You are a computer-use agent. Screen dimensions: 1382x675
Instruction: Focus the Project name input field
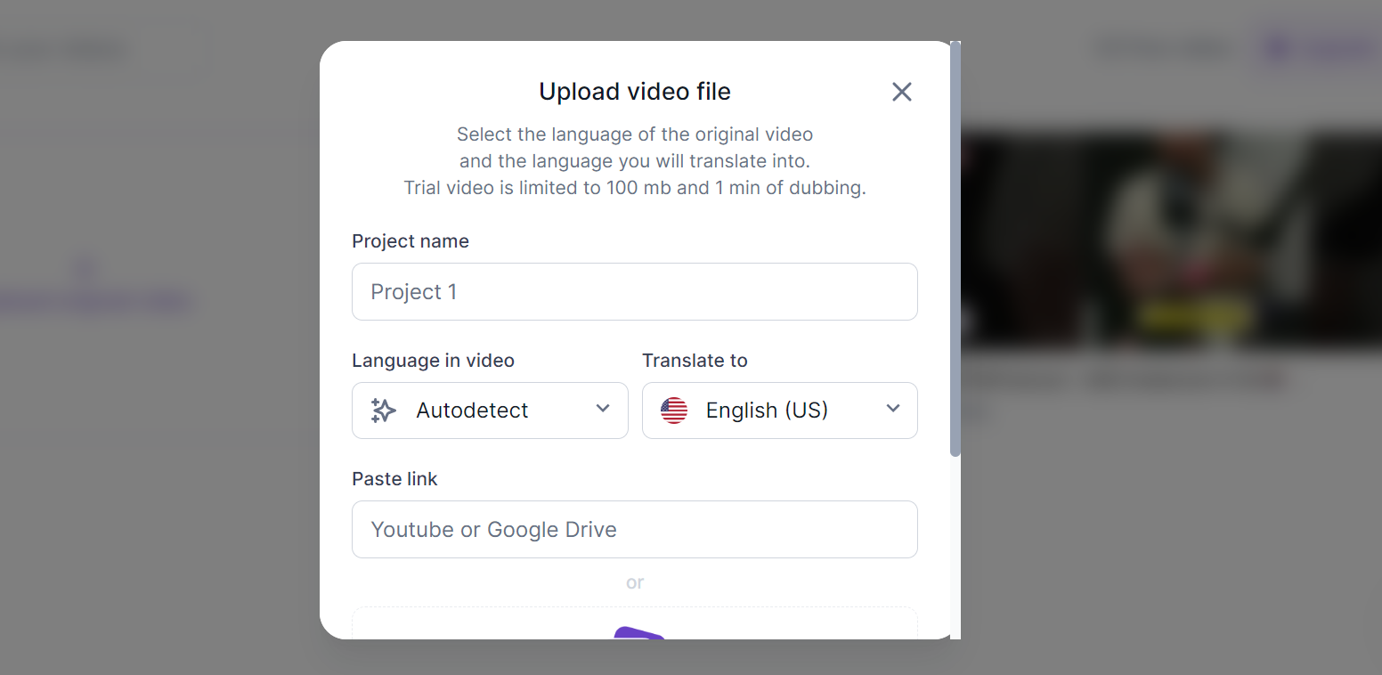pyautogui.click(x=634, y=292)
